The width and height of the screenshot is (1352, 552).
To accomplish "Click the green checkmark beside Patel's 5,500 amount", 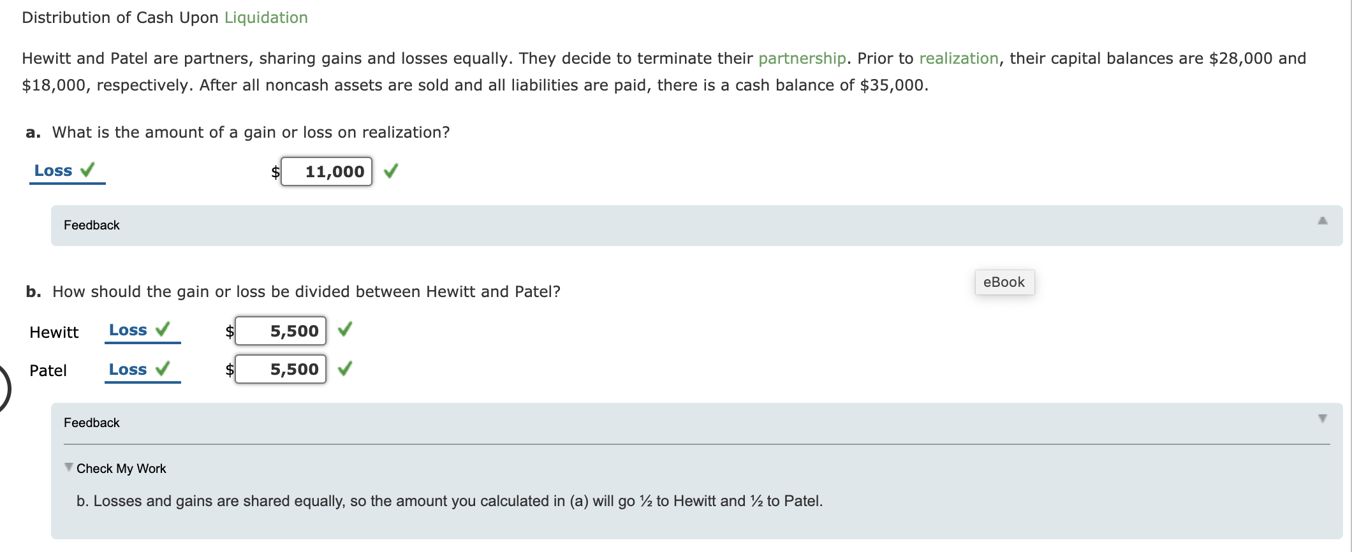I will coord(344,369).
